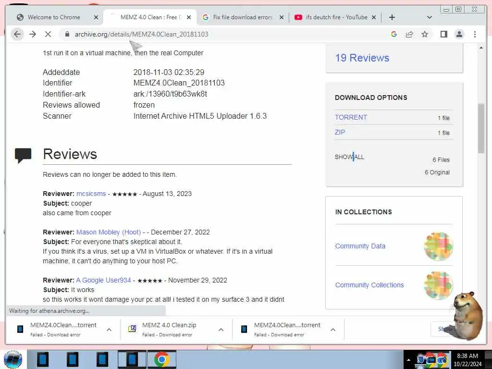Open reviewer A Google User934 profile

pyautogui.click(x=103, y=280)
